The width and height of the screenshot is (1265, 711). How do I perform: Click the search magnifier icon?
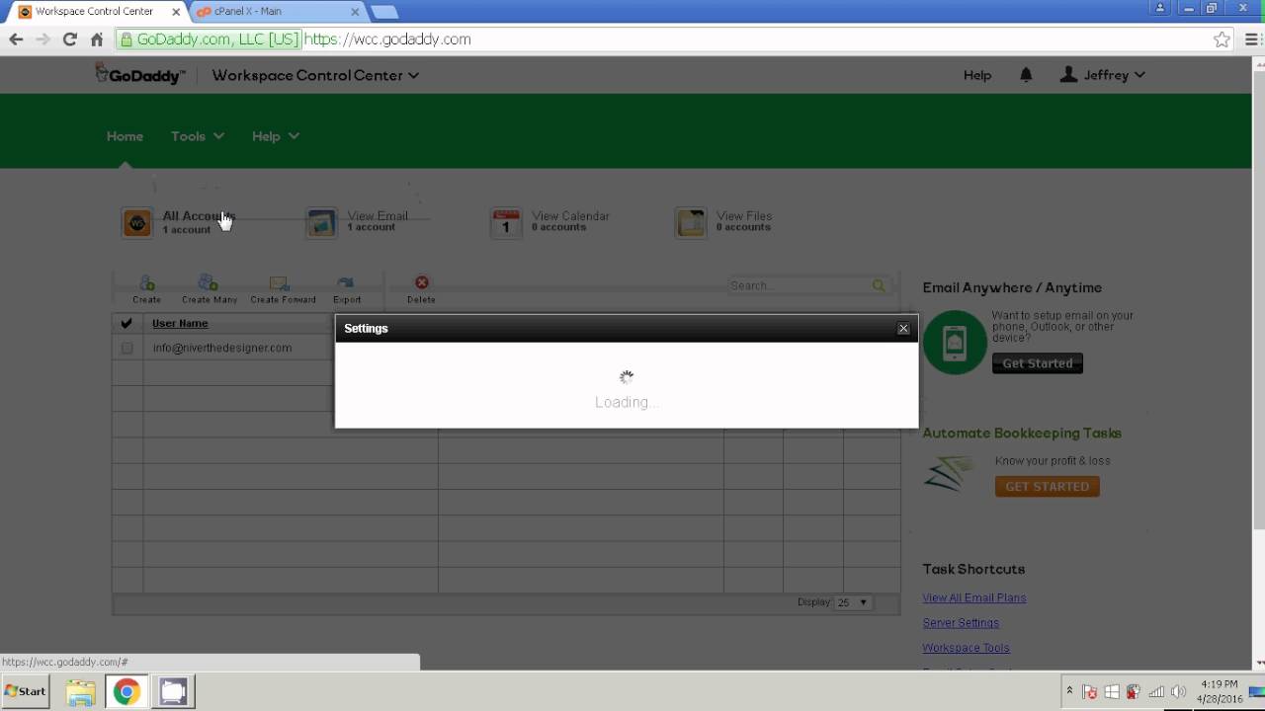pos(879,285)
